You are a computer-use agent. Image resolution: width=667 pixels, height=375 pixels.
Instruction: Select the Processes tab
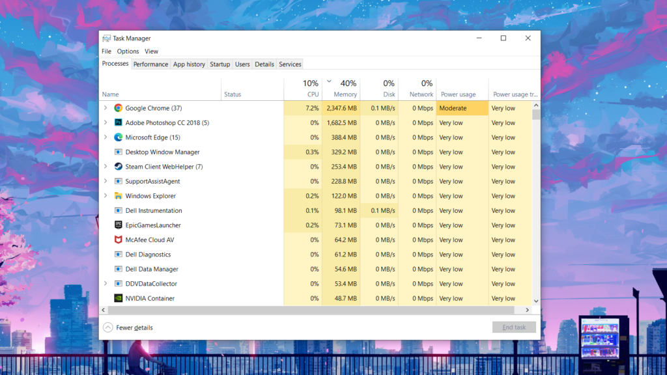115,64
